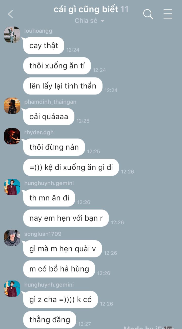Click the username label songluan1709

click(x=43, y=234)
